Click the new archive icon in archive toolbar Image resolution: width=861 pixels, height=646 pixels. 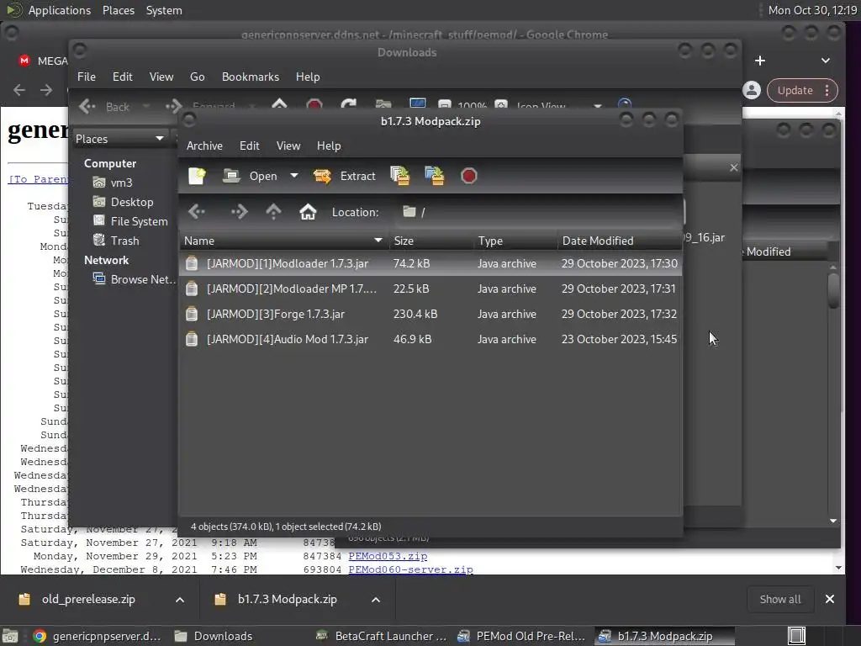pos(197,176)
